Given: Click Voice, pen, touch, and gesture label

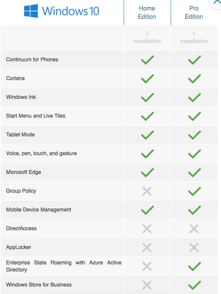Looking at the screenshot, I should point(41,153).
